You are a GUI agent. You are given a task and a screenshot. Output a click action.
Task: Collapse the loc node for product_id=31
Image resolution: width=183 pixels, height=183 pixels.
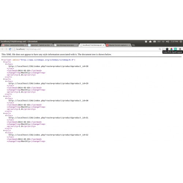(x=6, y=116)
